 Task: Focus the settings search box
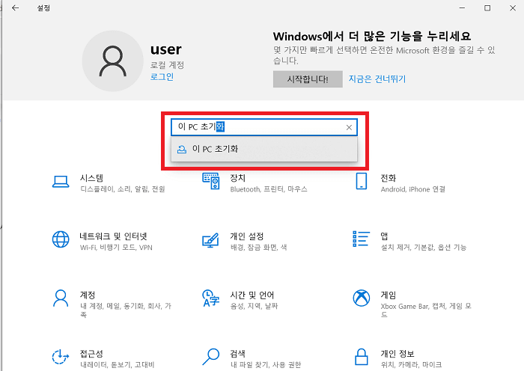(264, 127)
